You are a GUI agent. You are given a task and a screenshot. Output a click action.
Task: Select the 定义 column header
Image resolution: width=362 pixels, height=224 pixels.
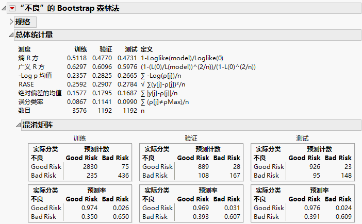pyautogui.click(x=146, y=49)
